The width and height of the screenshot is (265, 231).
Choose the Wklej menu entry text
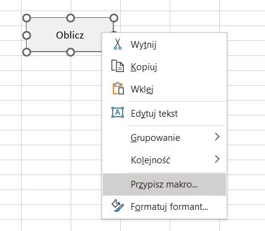click(x=142, y=89)
